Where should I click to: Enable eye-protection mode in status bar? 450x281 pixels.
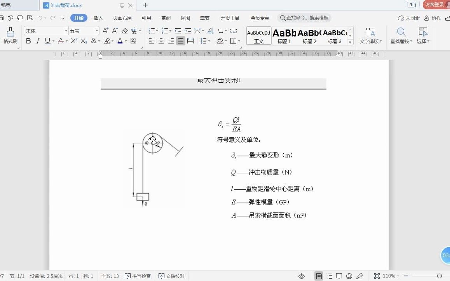302,276
